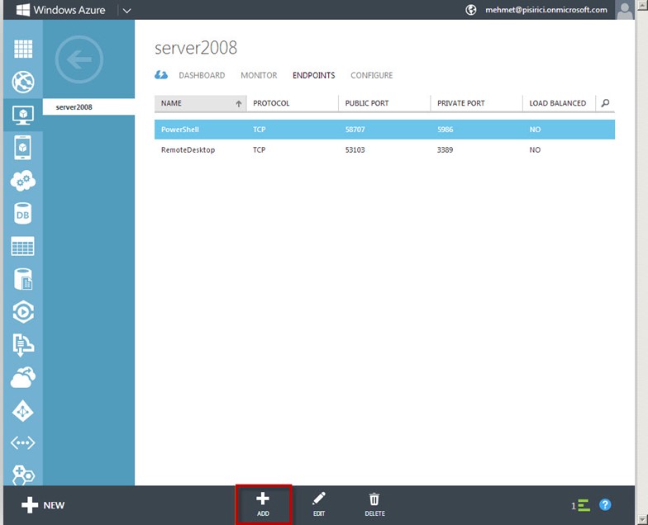Select server2008 in the left list
Viewport: 648px width, 525px height.
point(89,107)
